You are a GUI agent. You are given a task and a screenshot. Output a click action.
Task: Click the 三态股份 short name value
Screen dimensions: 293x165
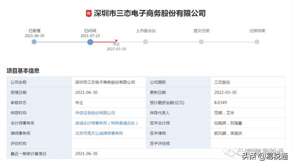click(222, 82)
